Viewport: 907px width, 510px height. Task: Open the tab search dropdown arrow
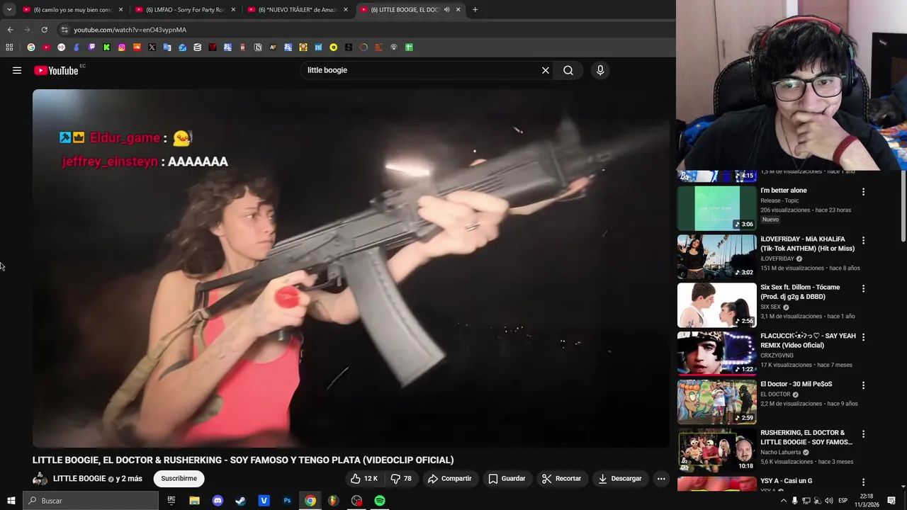pos(9,10)
